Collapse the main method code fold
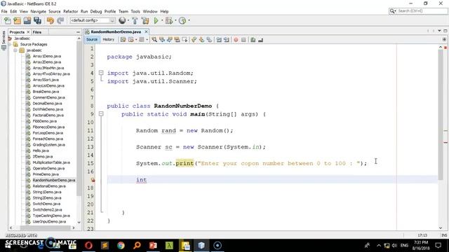The image size is (449, 252). pos(101,114)
